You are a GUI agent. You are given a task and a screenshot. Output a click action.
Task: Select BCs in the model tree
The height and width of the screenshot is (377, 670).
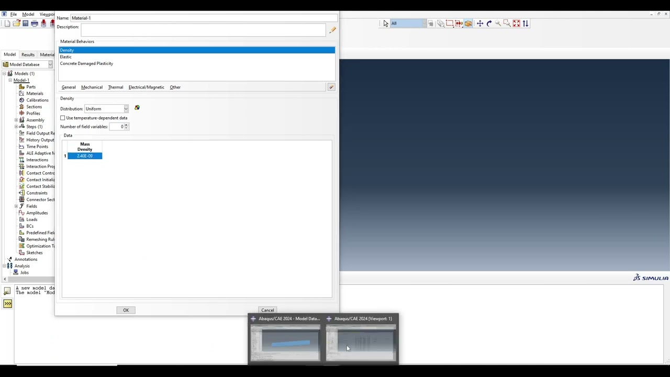pos(30,226)
